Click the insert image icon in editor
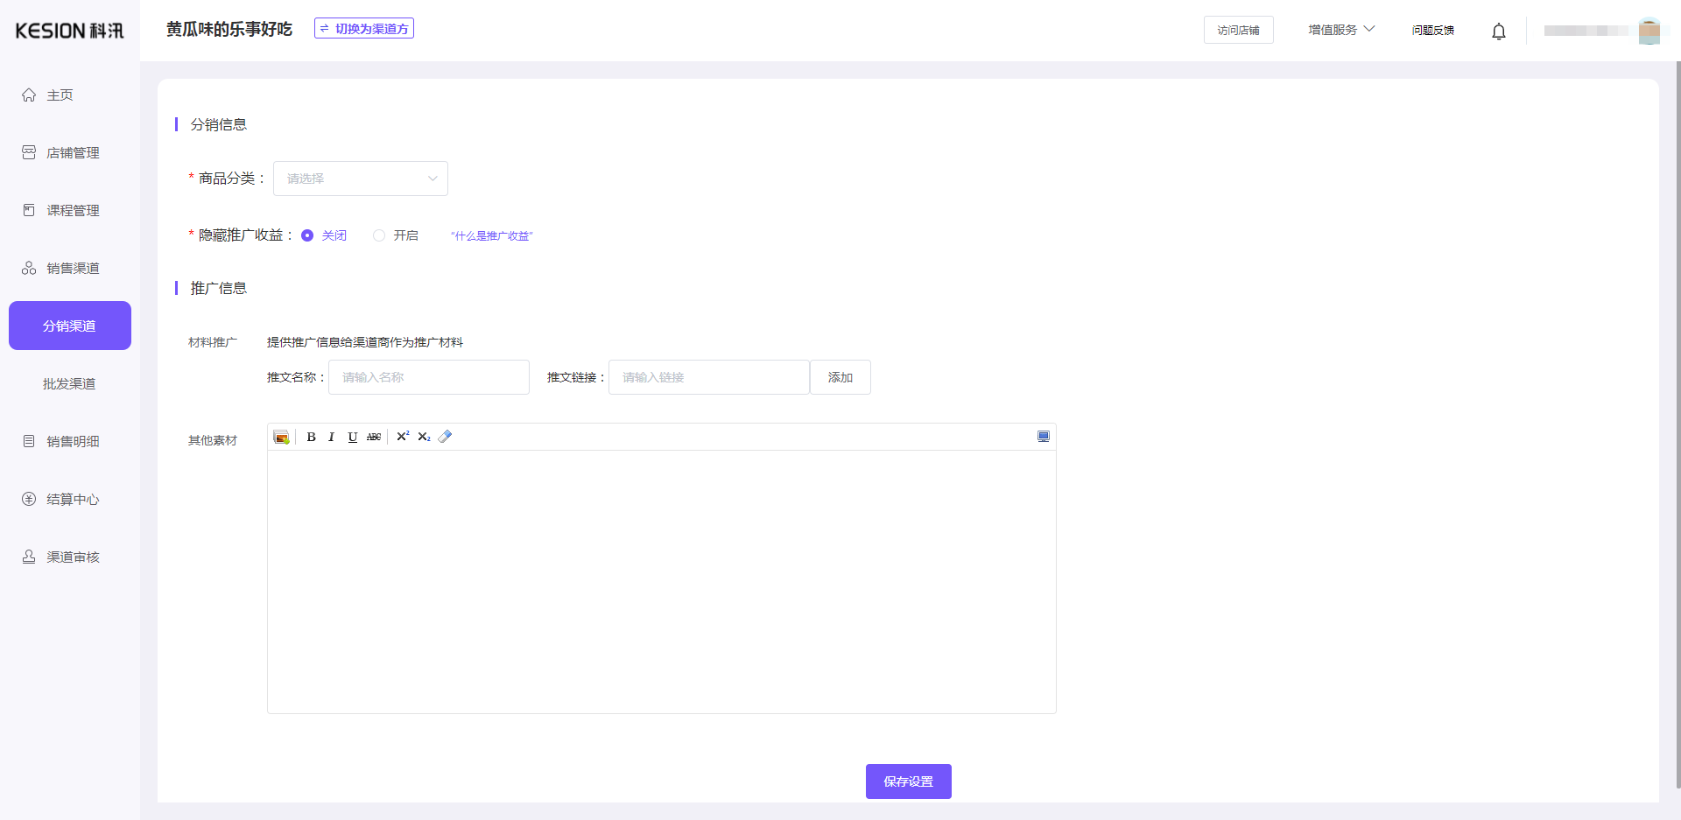Viewport: 1681px width, 820px height. coord(281,437)
